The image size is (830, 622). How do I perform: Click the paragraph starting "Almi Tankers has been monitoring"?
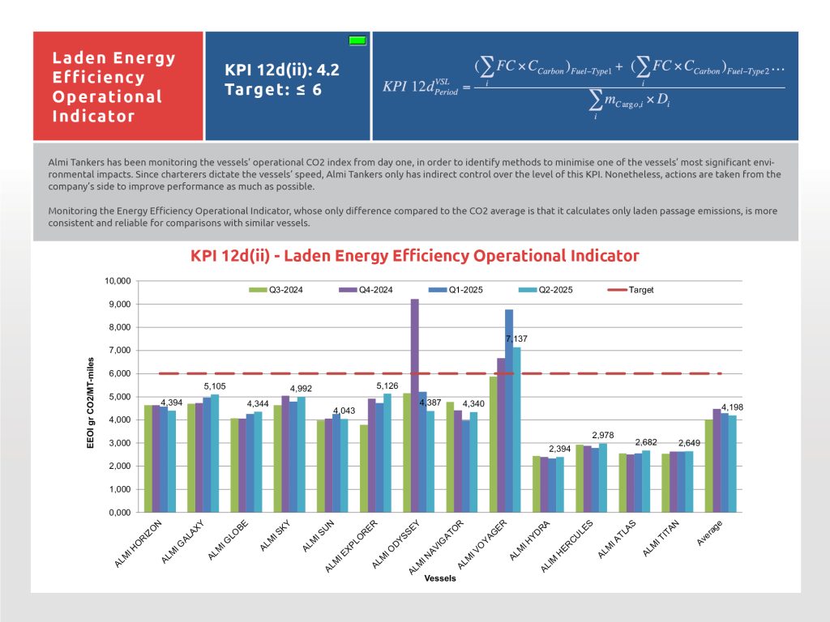pyautogui.click(x=414, y=174)
